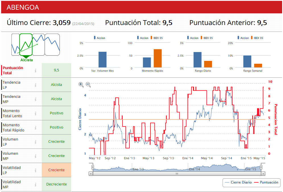Viewport: 283px width, 192px height.
Task: Click the left navigator range handle
Action: click(x=93, y=167)
